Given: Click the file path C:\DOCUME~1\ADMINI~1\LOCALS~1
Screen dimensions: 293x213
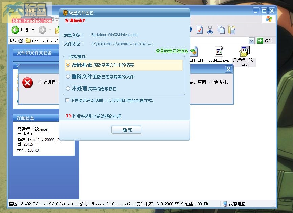Looking at the screenshot, I should pyautogui.click(x=122, y=44).
